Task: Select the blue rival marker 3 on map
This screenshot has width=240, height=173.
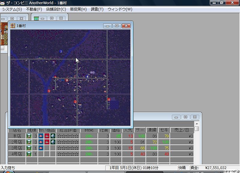Action: click(x=61, y=52)
